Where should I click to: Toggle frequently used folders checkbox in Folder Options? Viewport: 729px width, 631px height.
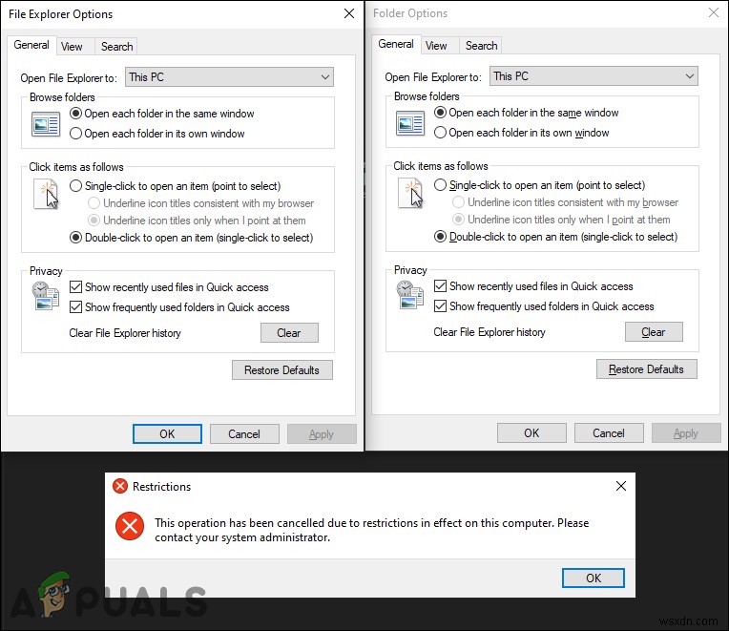[440, 306]
